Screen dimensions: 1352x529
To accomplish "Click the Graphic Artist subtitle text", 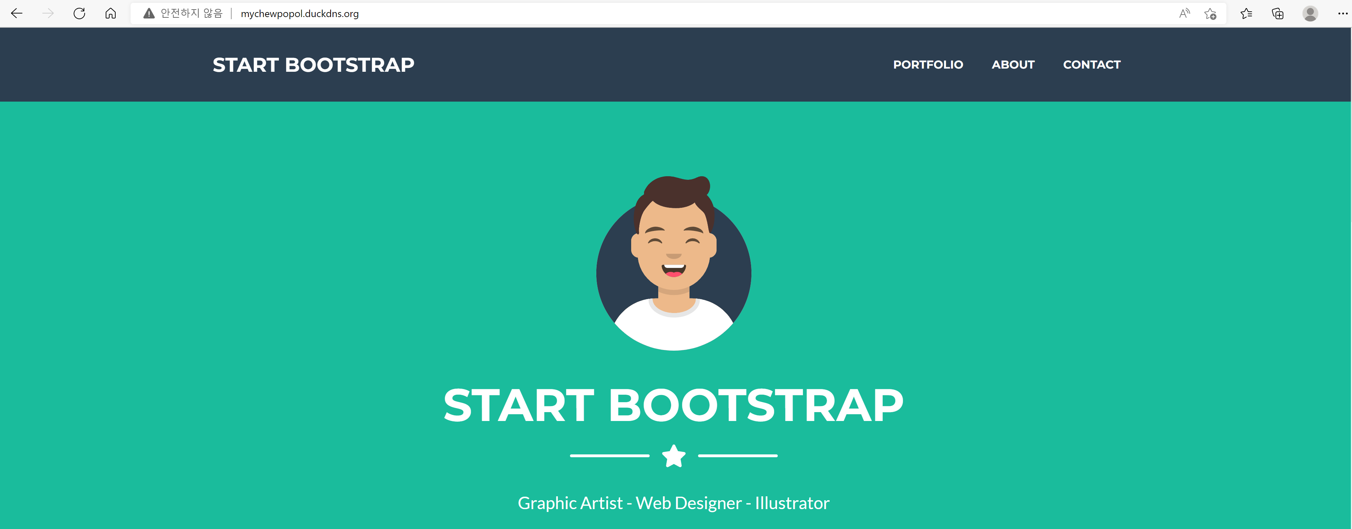I will tap(674, 503).
